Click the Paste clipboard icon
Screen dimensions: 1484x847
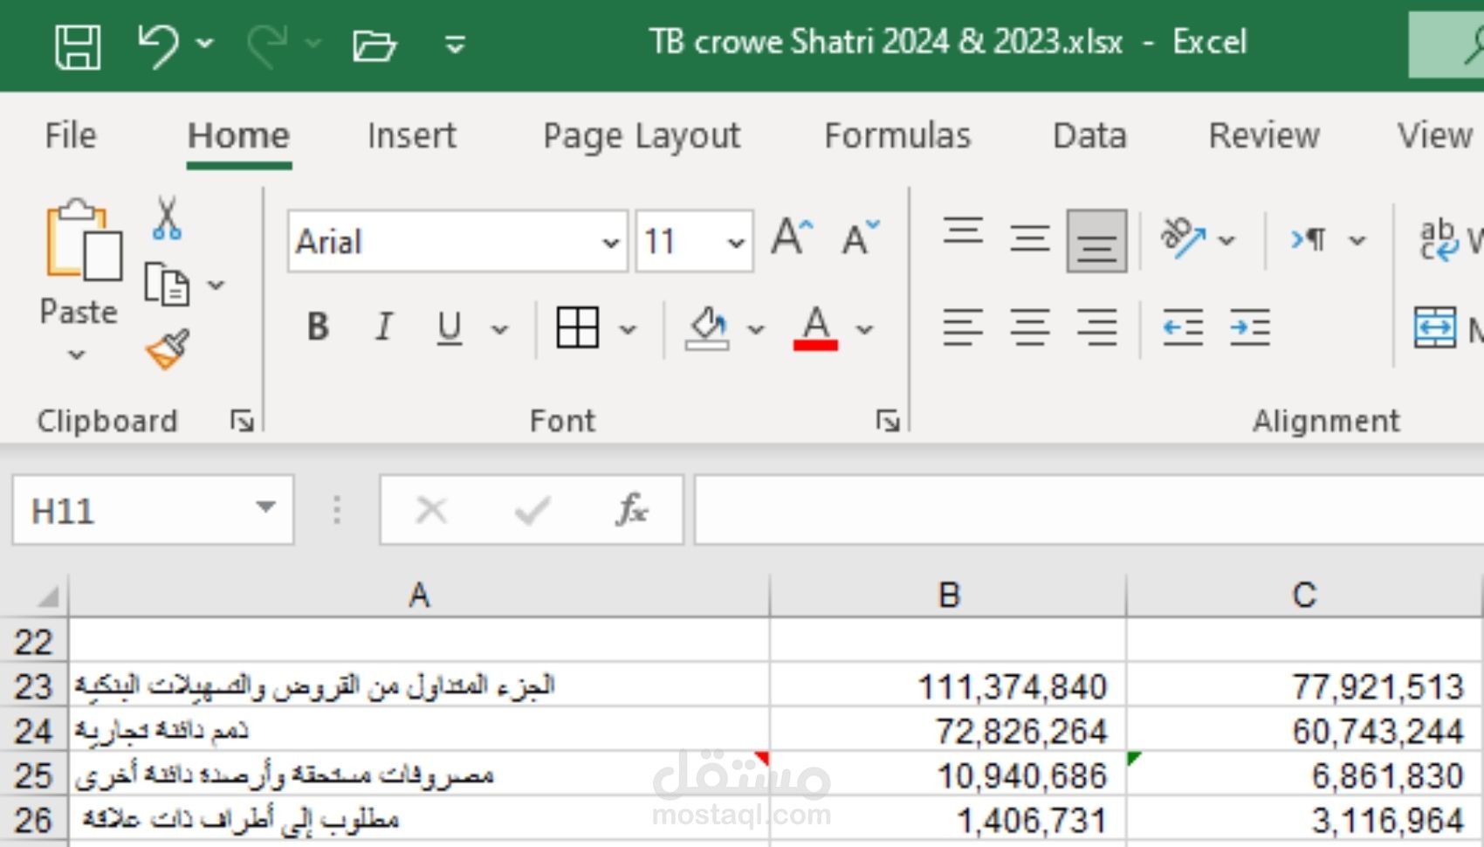83,239
